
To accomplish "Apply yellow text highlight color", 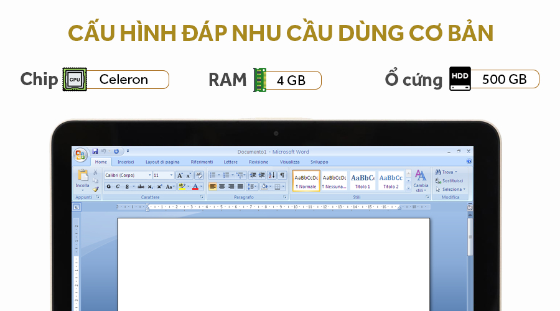I will [182, 187].
